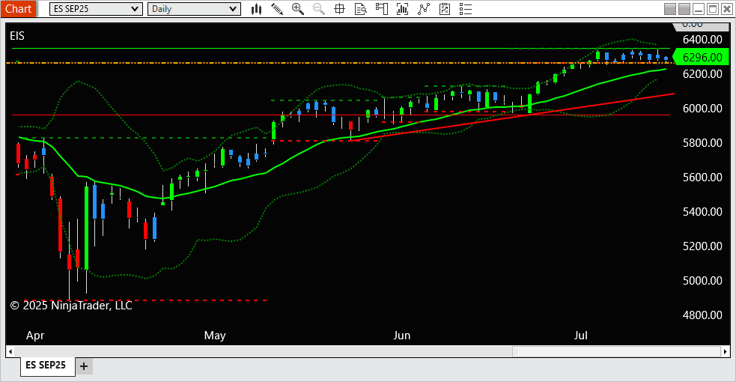Click the horizontal scrollbar thumb
The height and width of the screenshot is (382, 736).
[616, 351]
